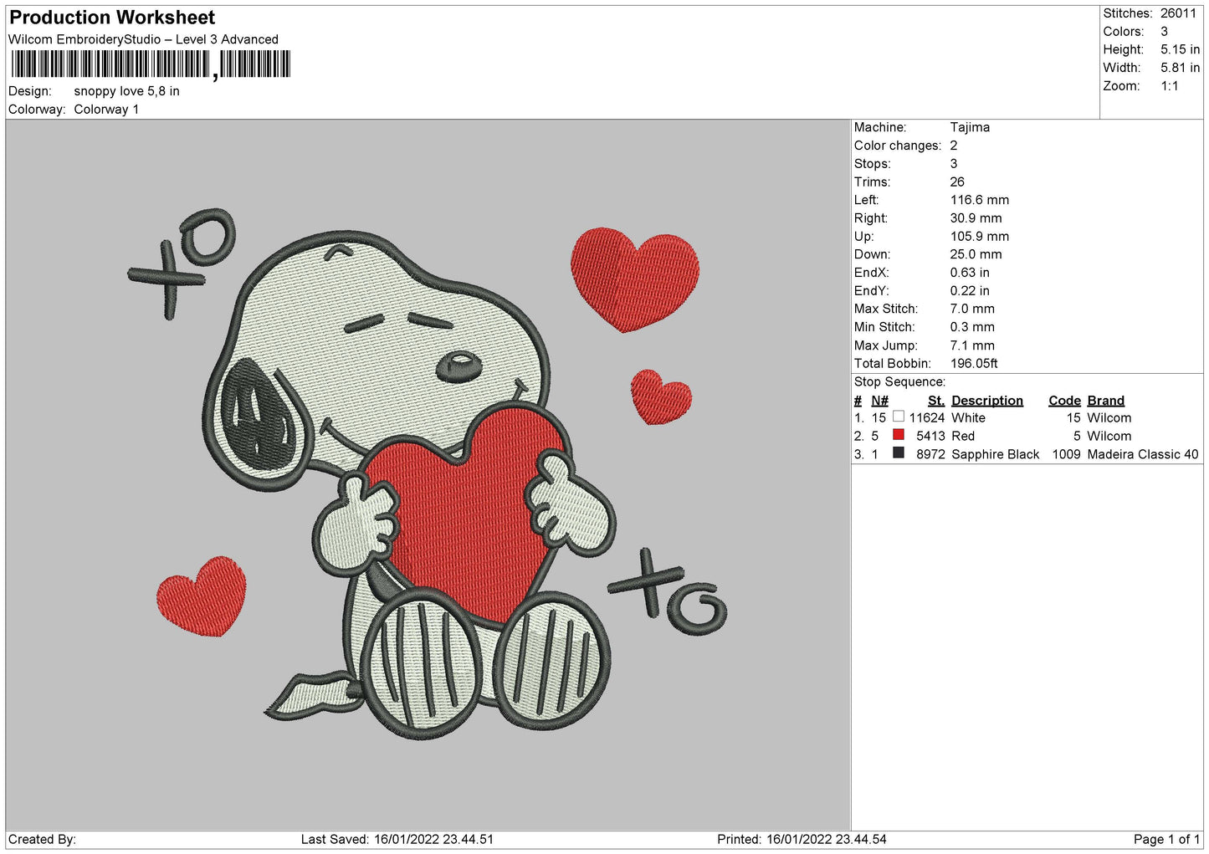Viewport: 1209px width, 854px height.
Task: Click the XO lettering at lower right
Action: click(x=669, y=592)
